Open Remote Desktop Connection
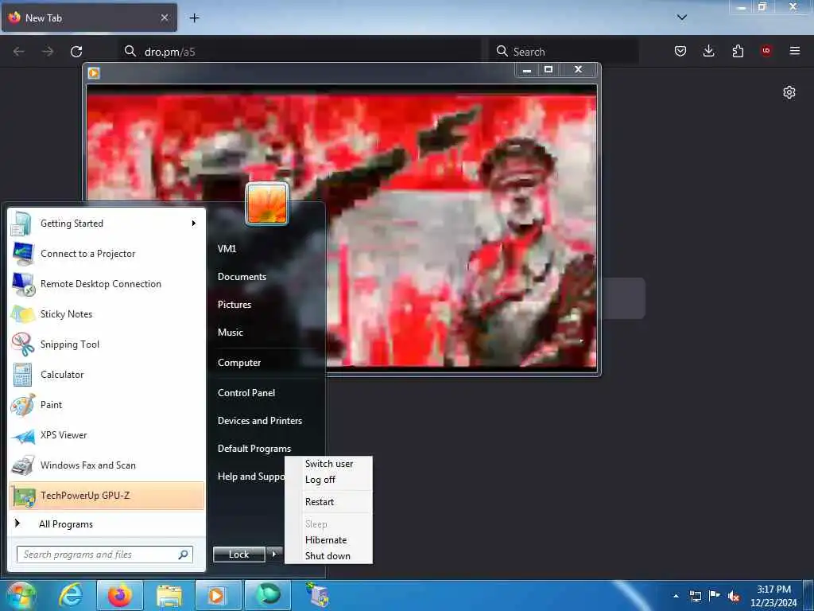 (107, 284)
